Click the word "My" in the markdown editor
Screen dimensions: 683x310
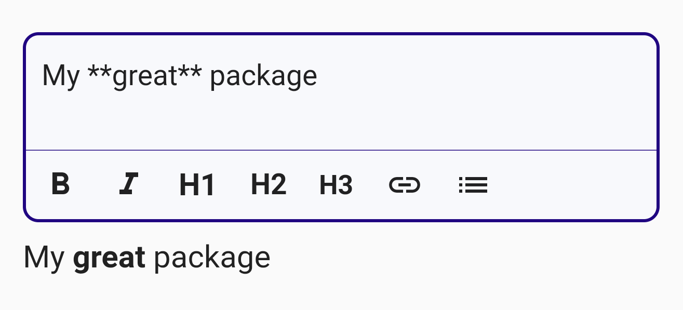pyautogui.click(x=61, y=76)
